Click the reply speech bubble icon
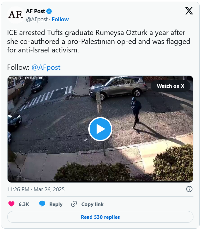Screen dimensions: 200x229 coord(42,204)
